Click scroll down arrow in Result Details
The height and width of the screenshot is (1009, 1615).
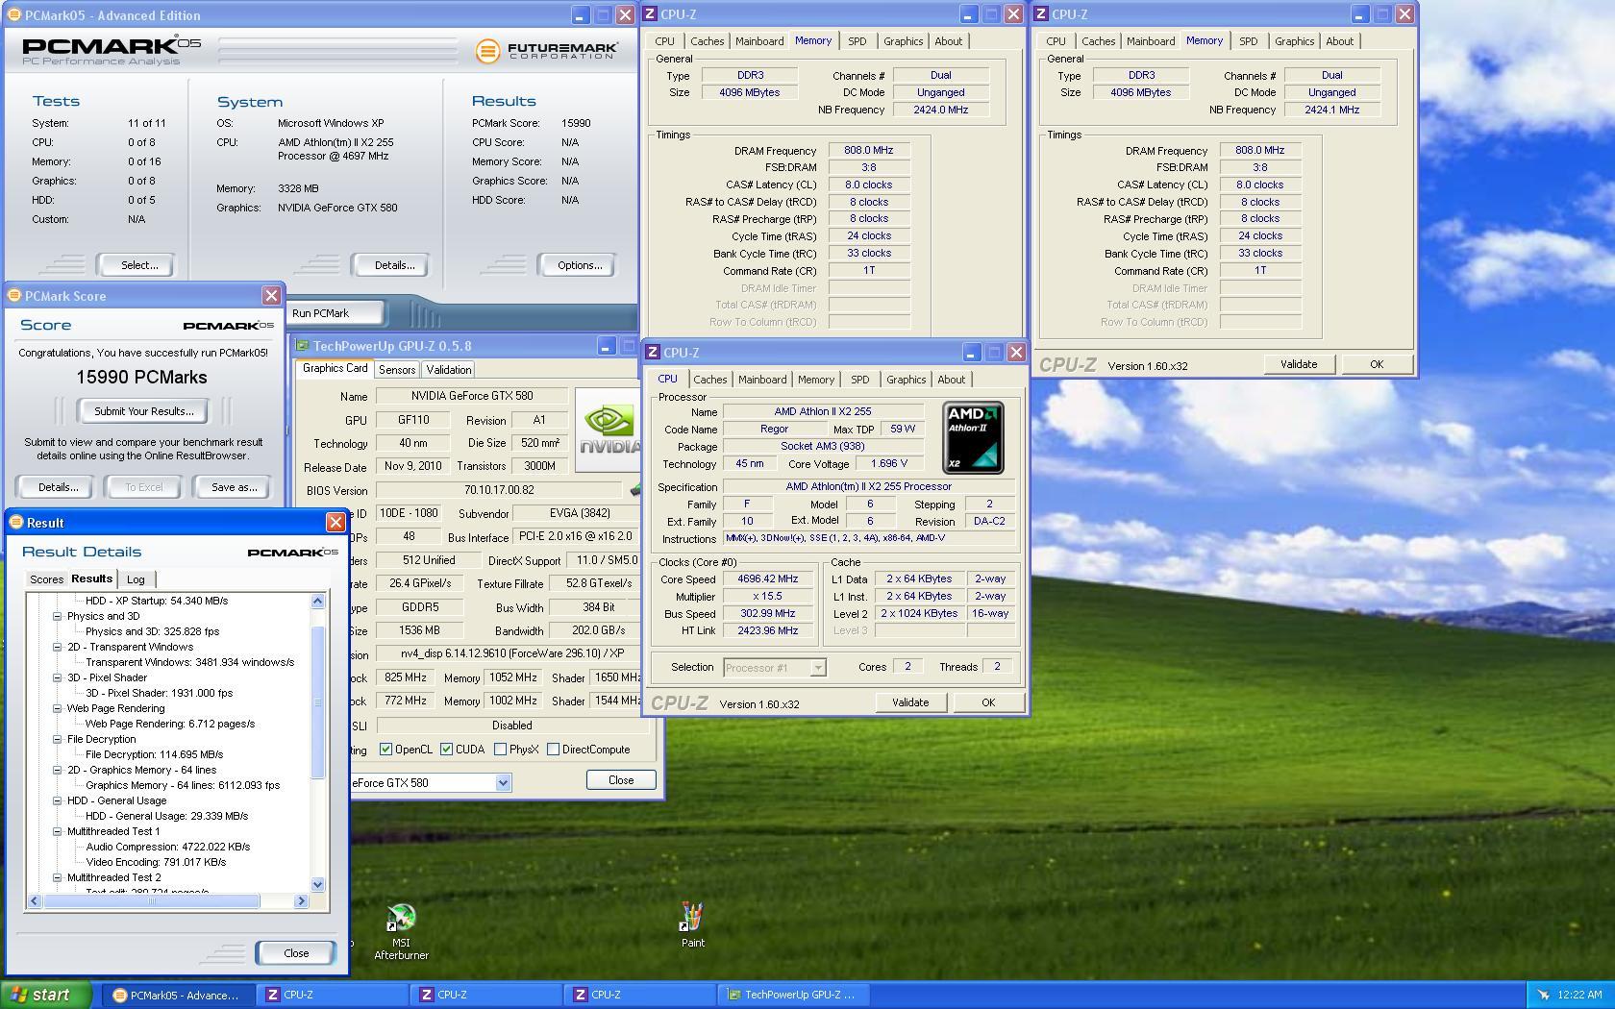318,884
